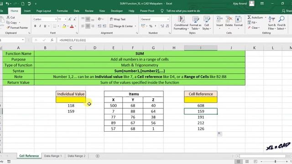
Task: Switch to Normal view in status bar
Action: [x=238, y=162]
